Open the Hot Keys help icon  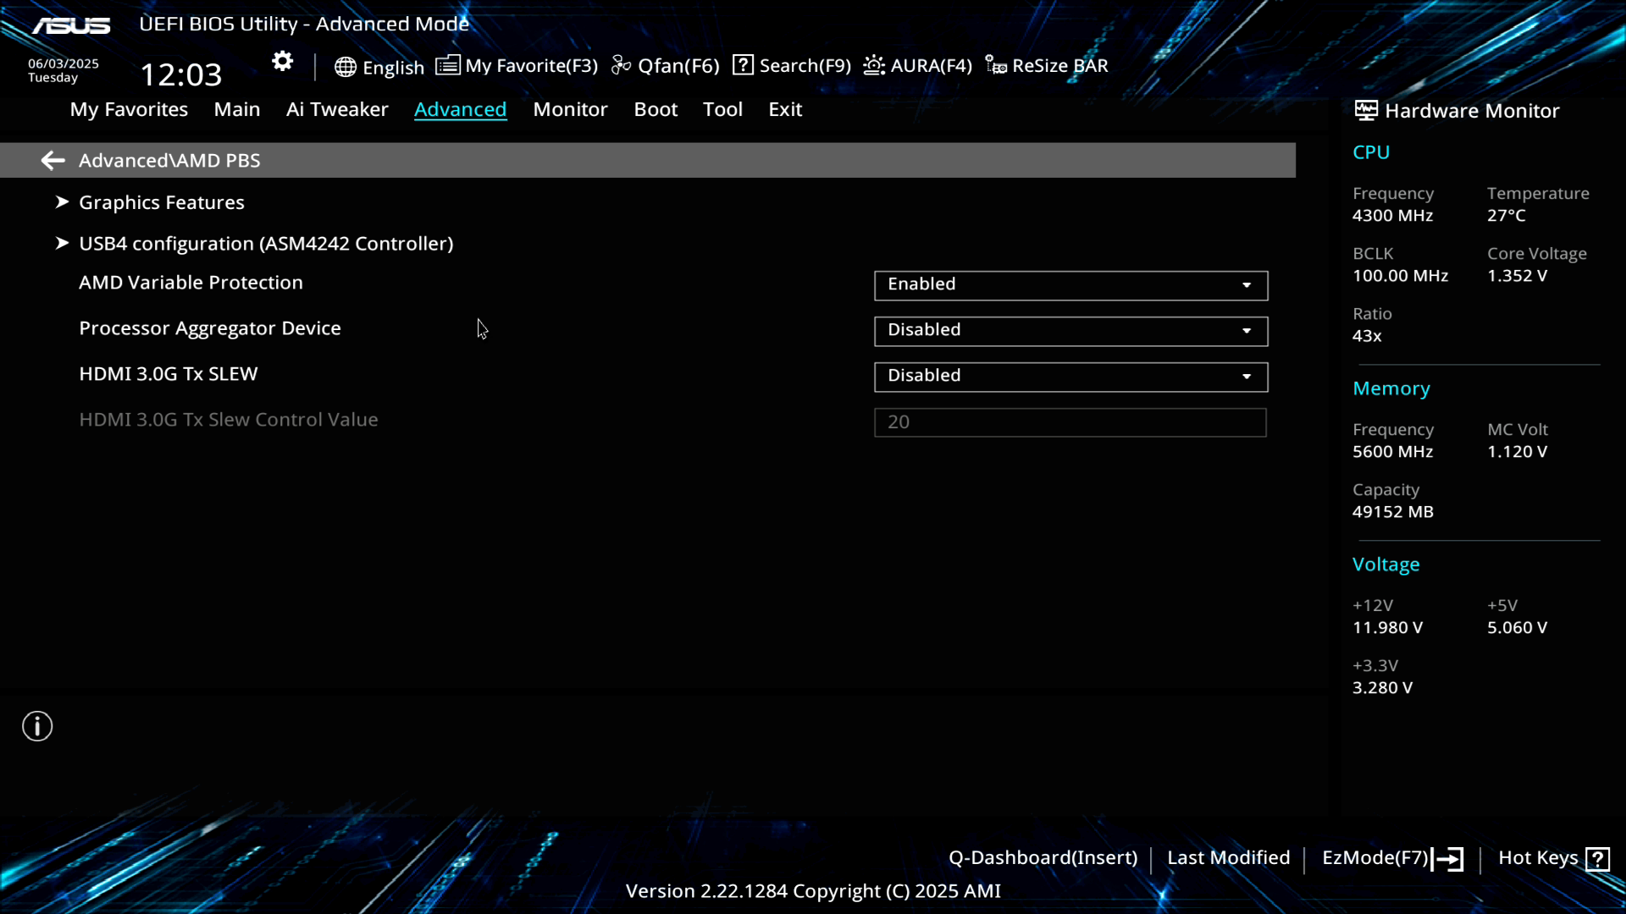click(x=1597, y=859)
